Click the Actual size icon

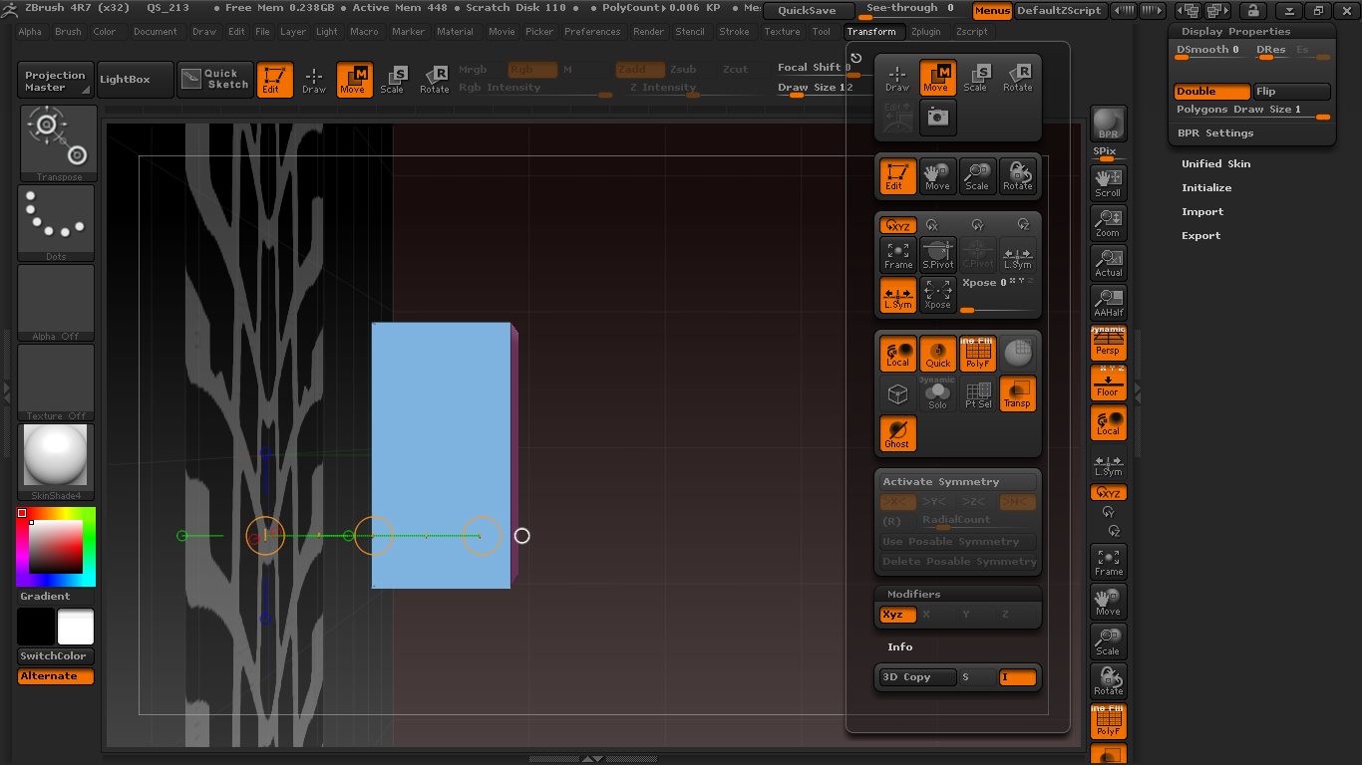[x=1109, y=262]
